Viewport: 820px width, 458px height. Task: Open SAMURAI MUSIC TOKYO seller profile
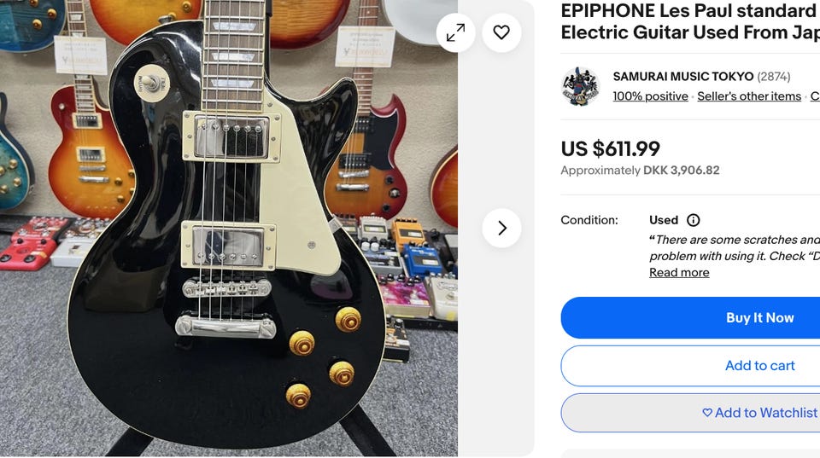pos(683,76)
